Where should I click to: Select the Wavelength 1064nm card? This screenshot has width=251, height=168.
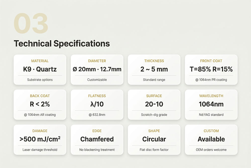(x=211, y=105)
